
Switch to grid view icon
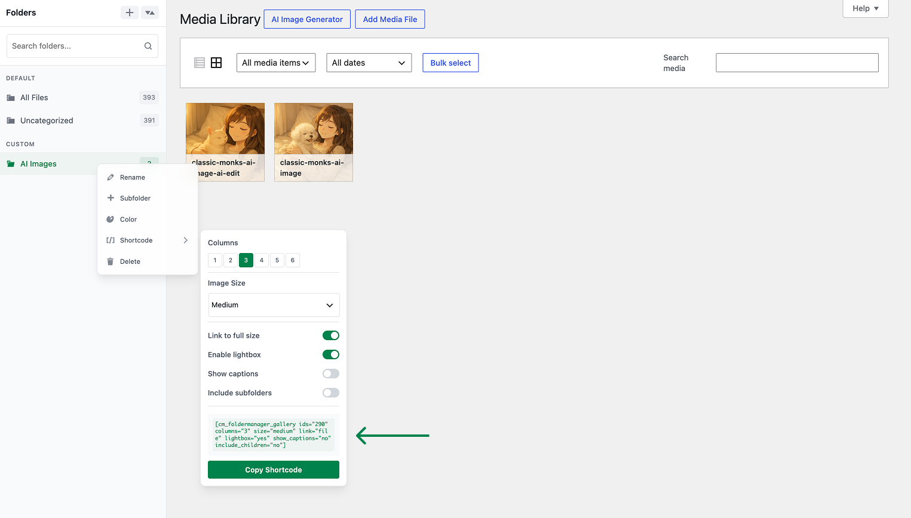point(216,63)
